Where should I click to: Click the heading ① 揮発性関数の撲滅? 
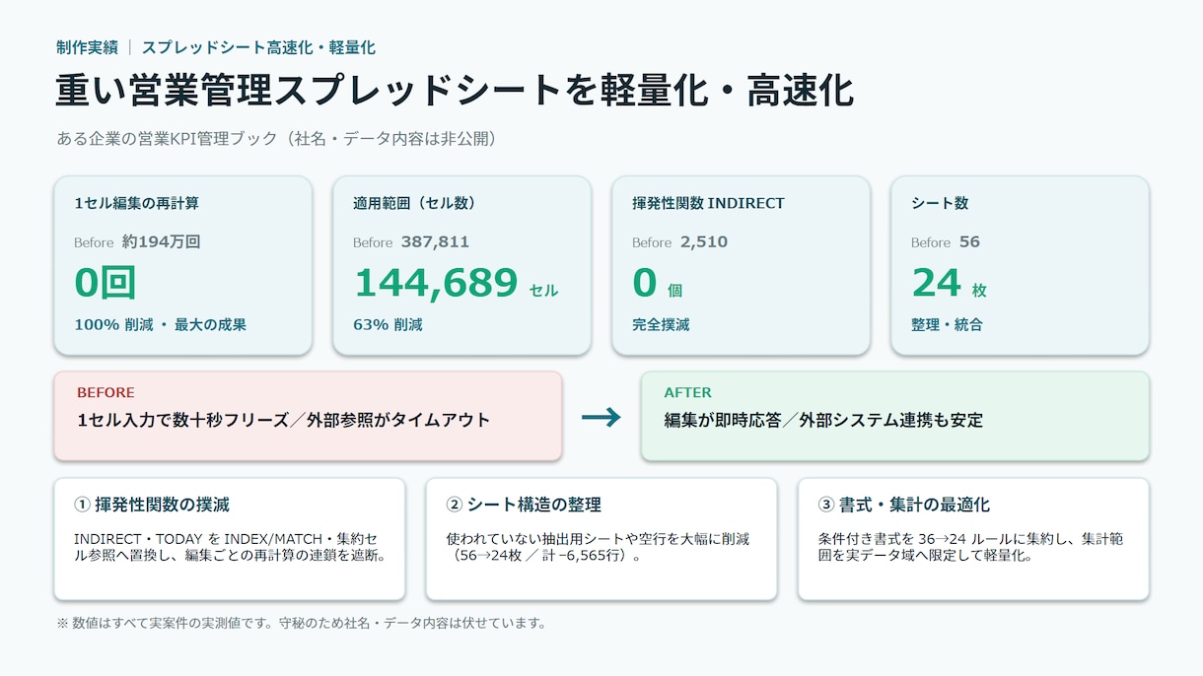click(x=152, y=505)
